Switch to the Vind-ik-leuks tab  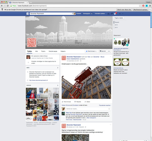tap(53, 51)
